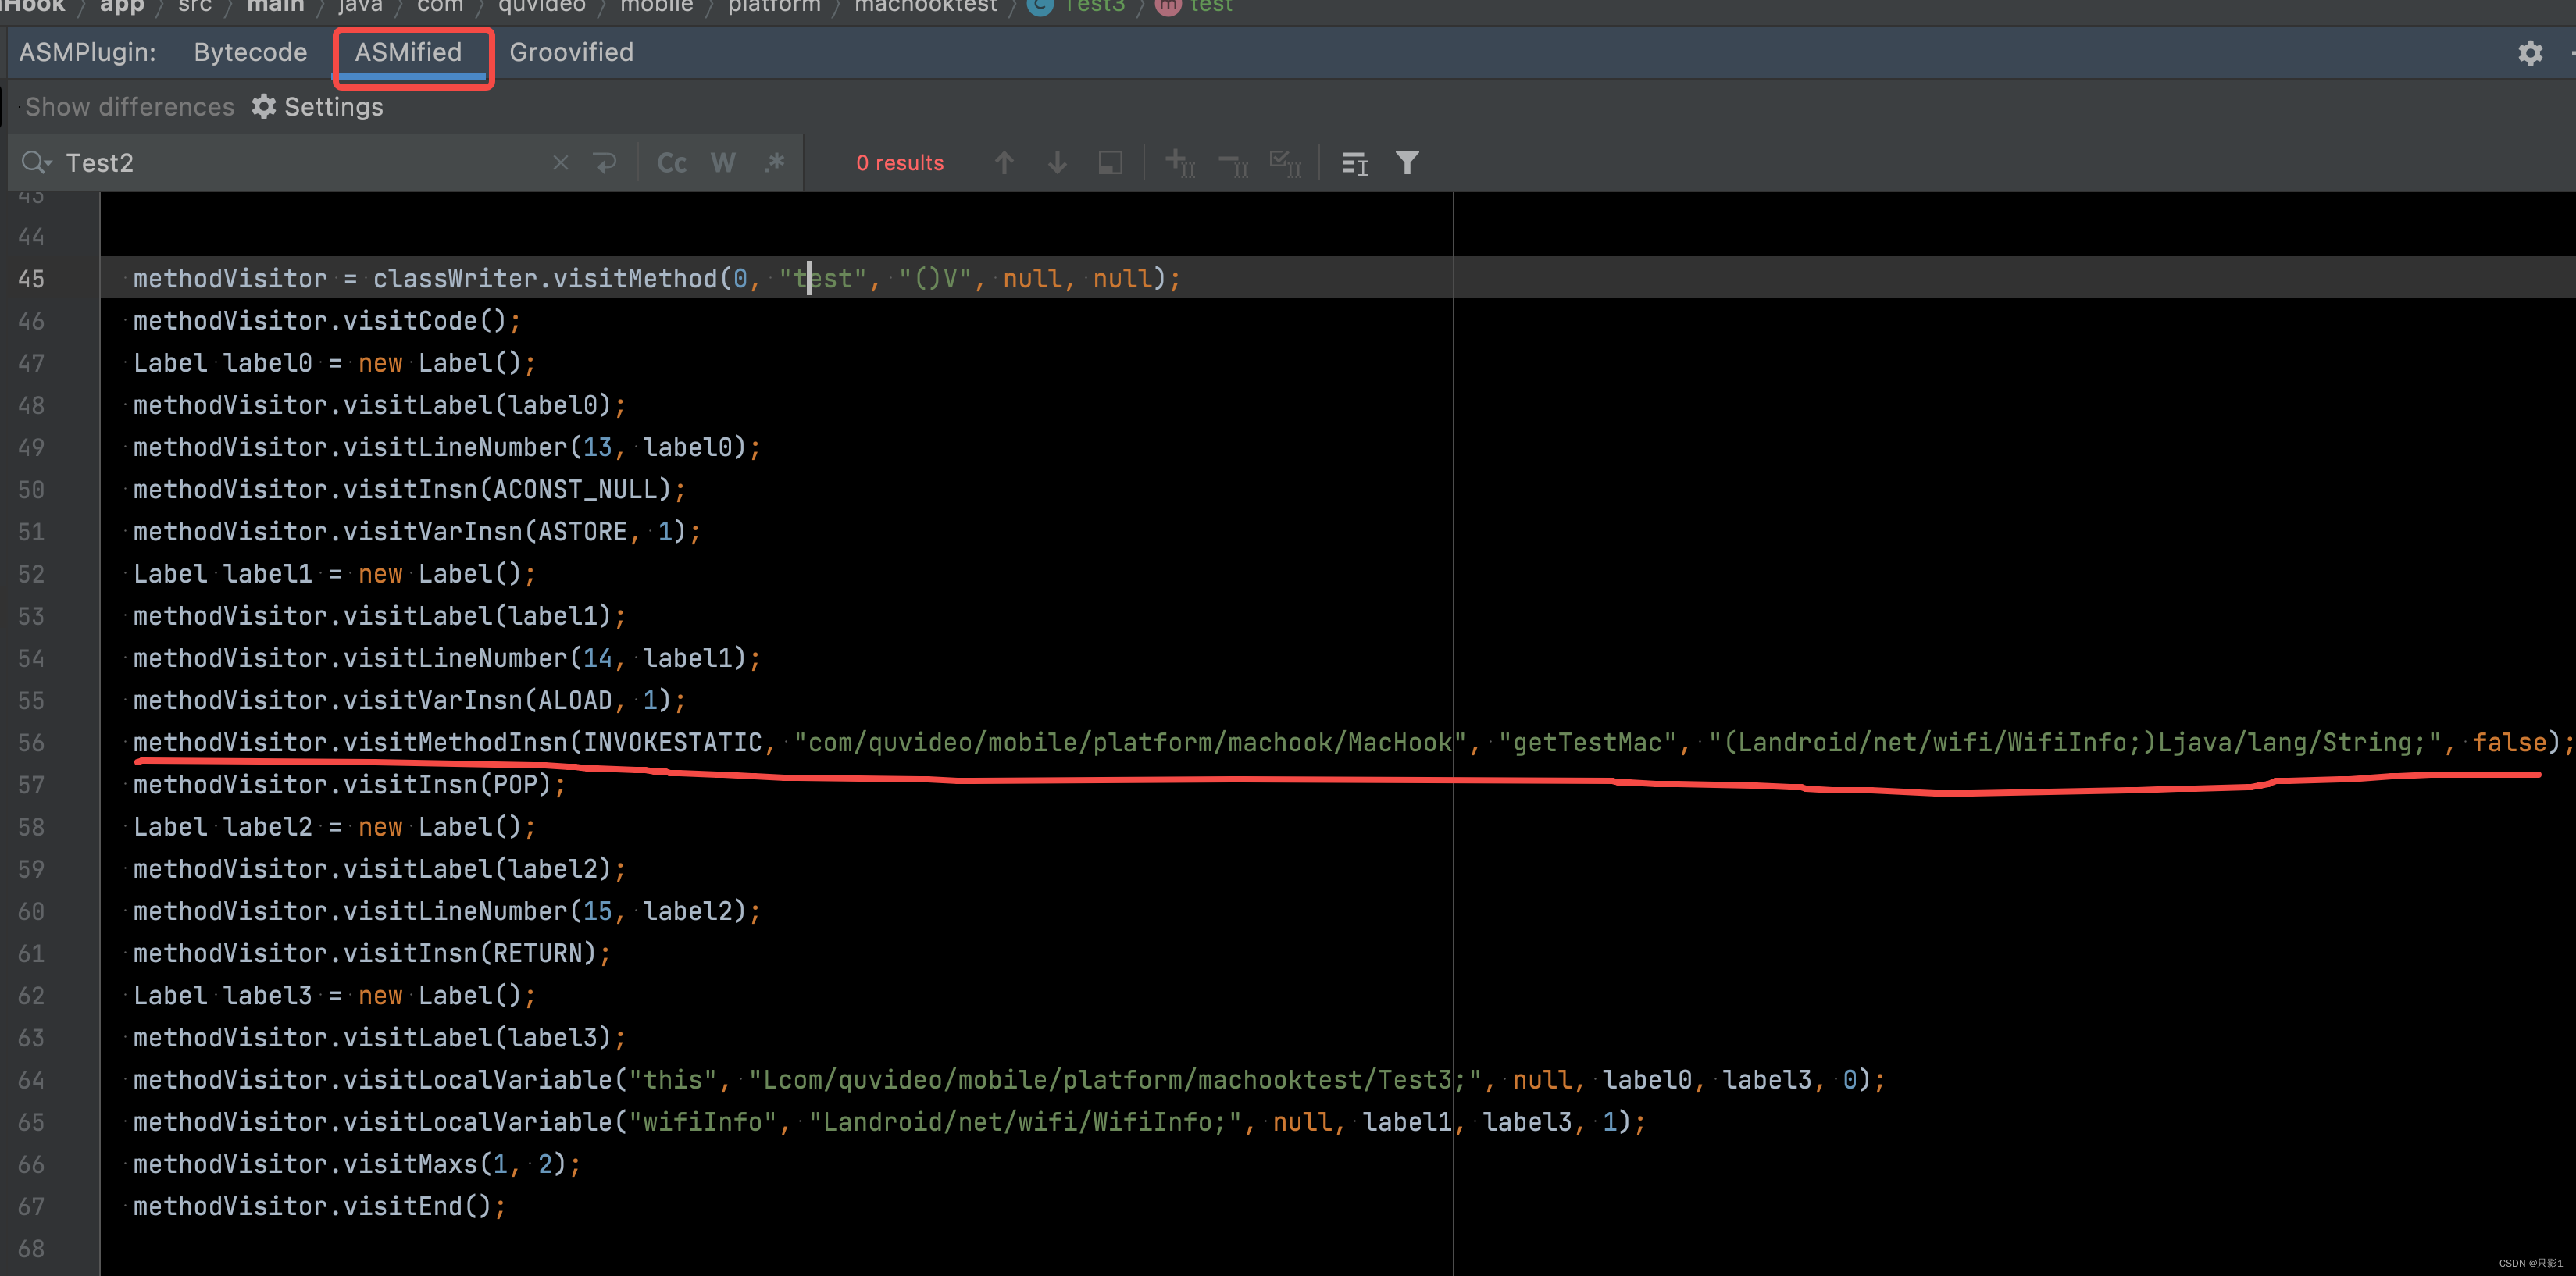The width and height of the screenshot is (2576, 1276).
Task: Open the search filter funnel icon
Action: 1407,163
